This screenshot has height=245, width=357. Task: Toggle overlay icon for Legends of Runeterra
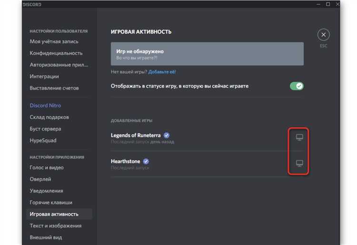(299, 137)
